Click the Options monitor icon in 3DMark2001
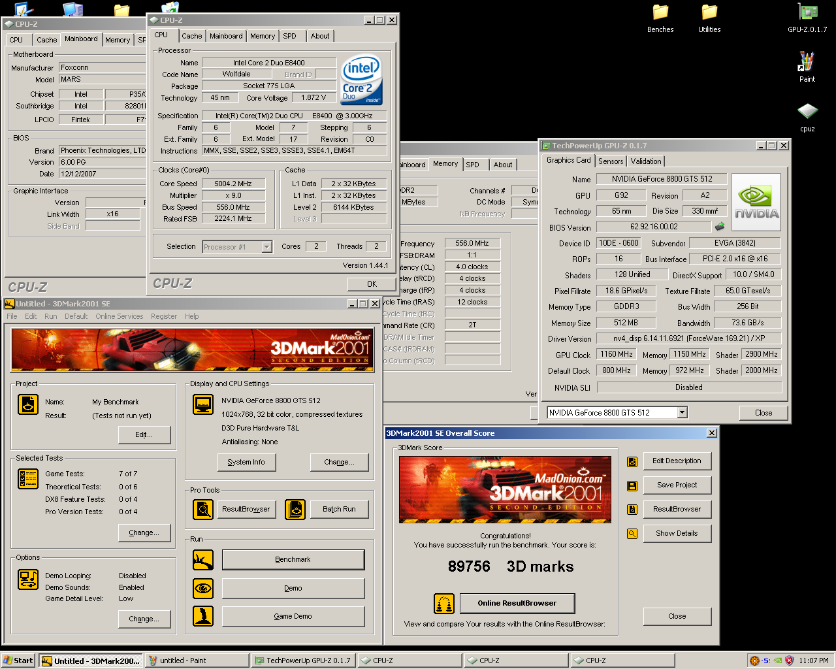The height and width of the screenshot is (669, 836). (x=28, y=579)
